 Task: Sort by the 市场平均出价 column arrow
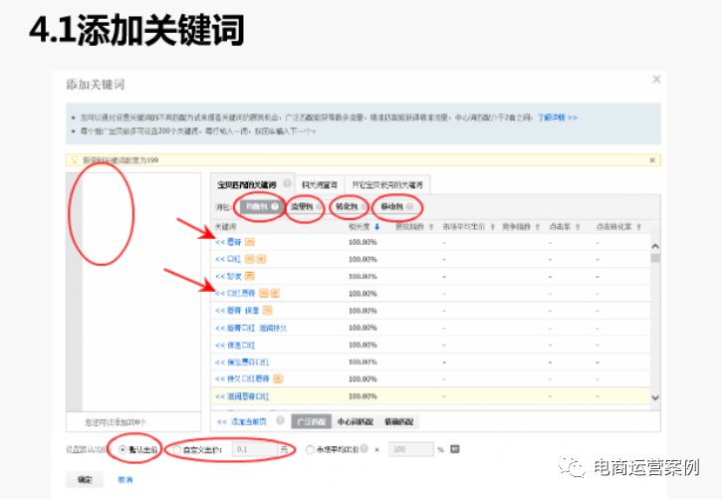point(492,226)
